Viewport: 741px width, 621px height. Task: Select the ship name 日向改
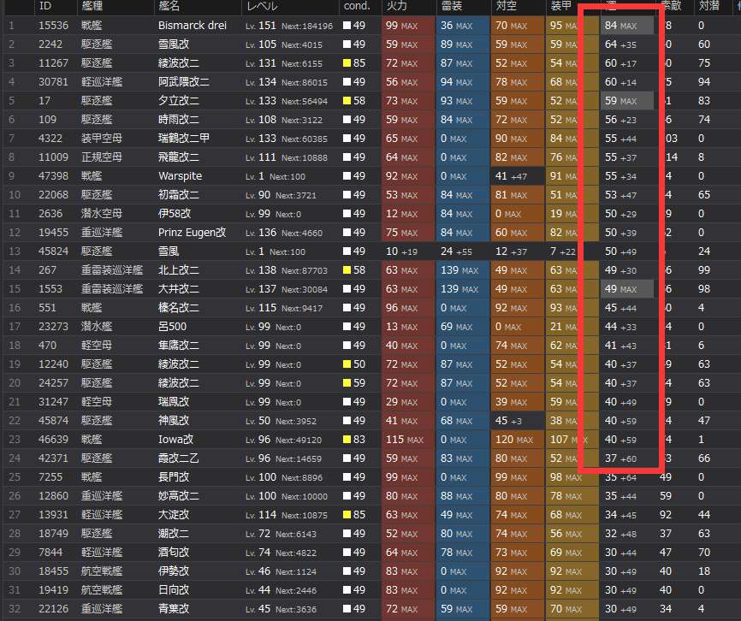[174, 590]
